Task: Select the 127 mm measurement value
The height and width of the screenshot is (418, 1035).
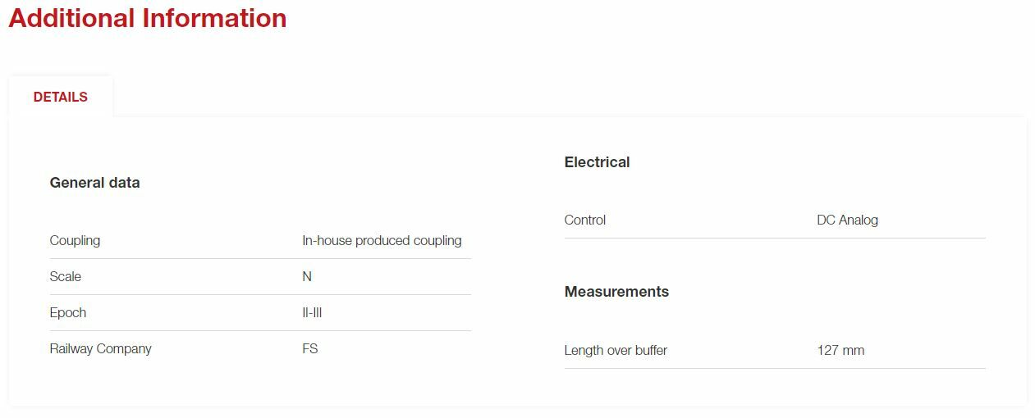Action: click(840, 350)
